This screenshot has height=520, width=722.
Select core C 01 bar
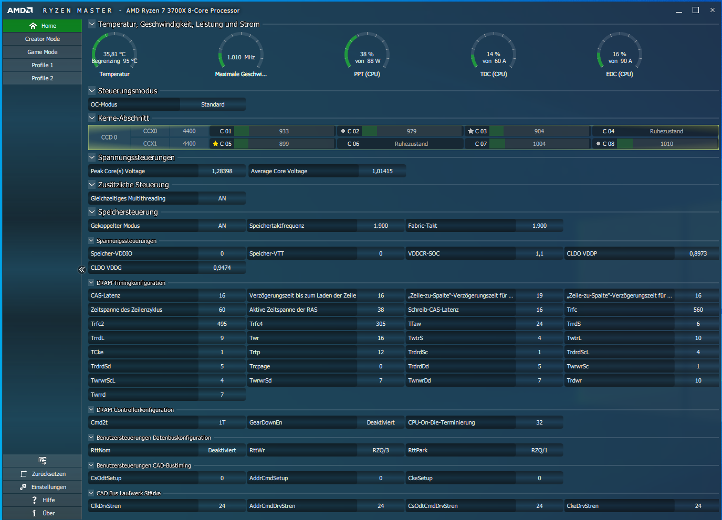coord(284,131)
